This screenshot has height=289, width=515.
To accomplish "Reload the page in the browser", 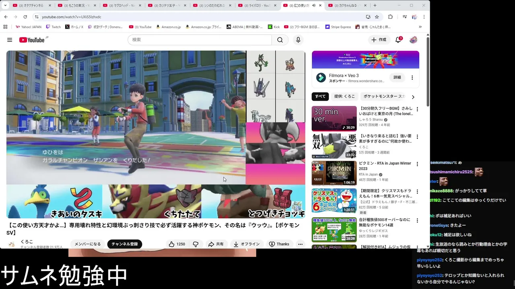I will pyautogui.click(x=25, y=17).
